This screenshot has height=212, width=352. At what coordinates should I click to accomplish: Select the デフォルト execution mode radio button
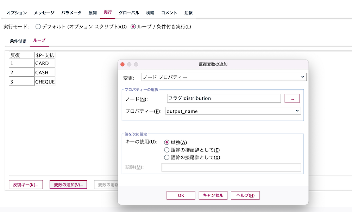click(x=38, y=26)
